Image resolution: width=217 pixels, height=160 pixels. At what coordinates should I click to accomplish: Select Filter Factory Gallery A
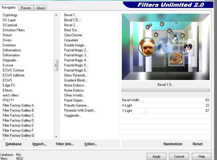(x=18, y=105)
